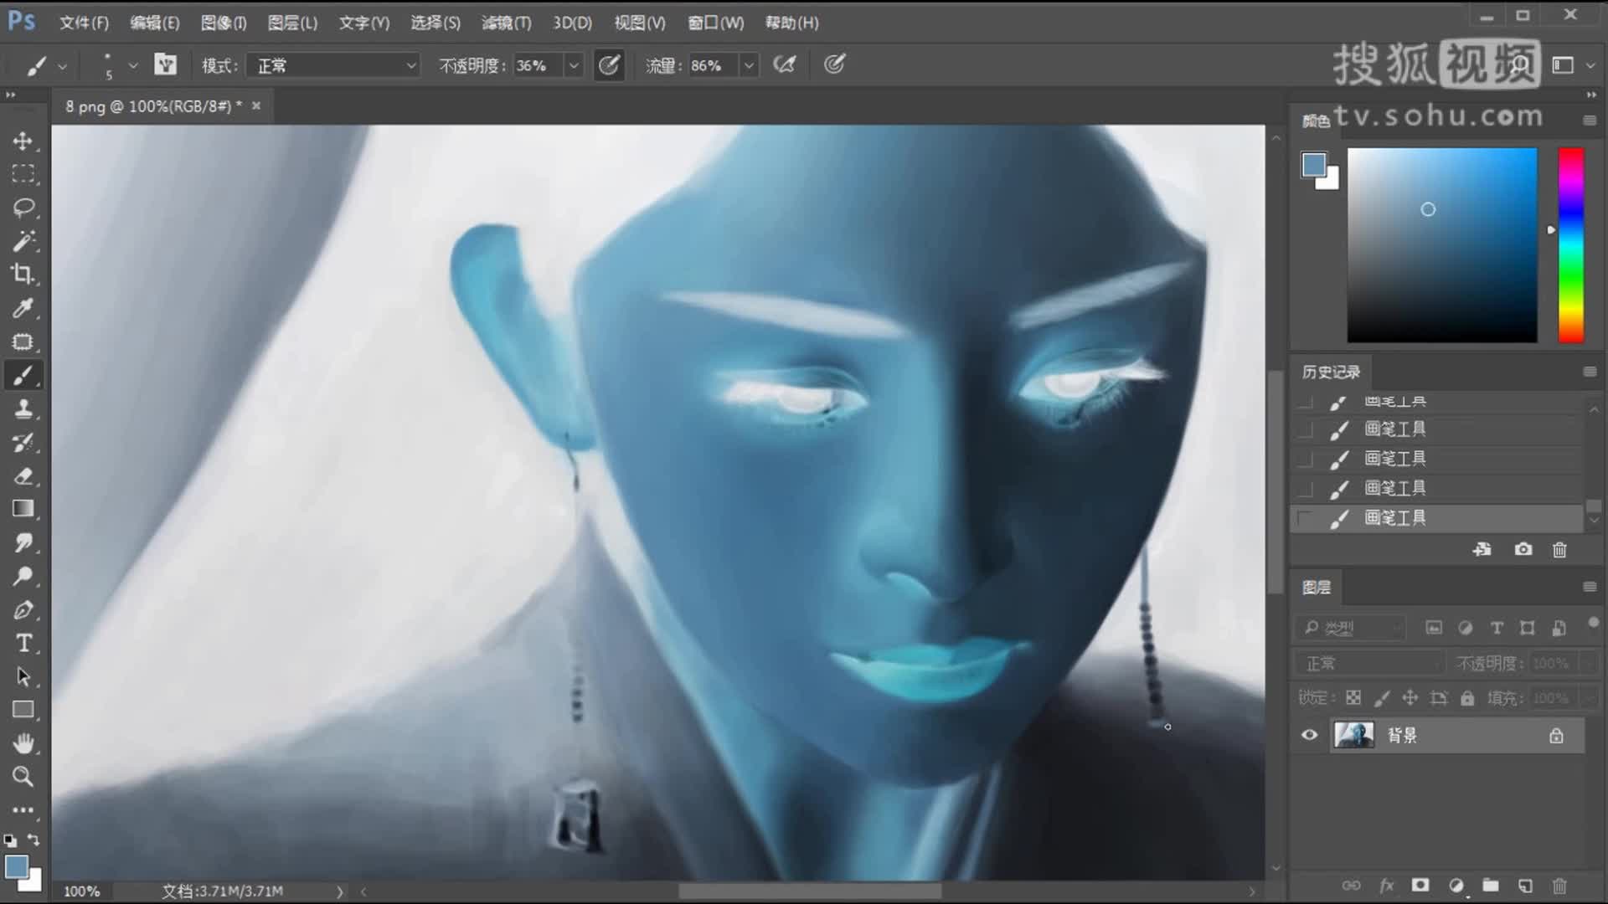The image size is (1608, 904).
Task: Open Color panel options menu
Action: tap(1590, 121)
